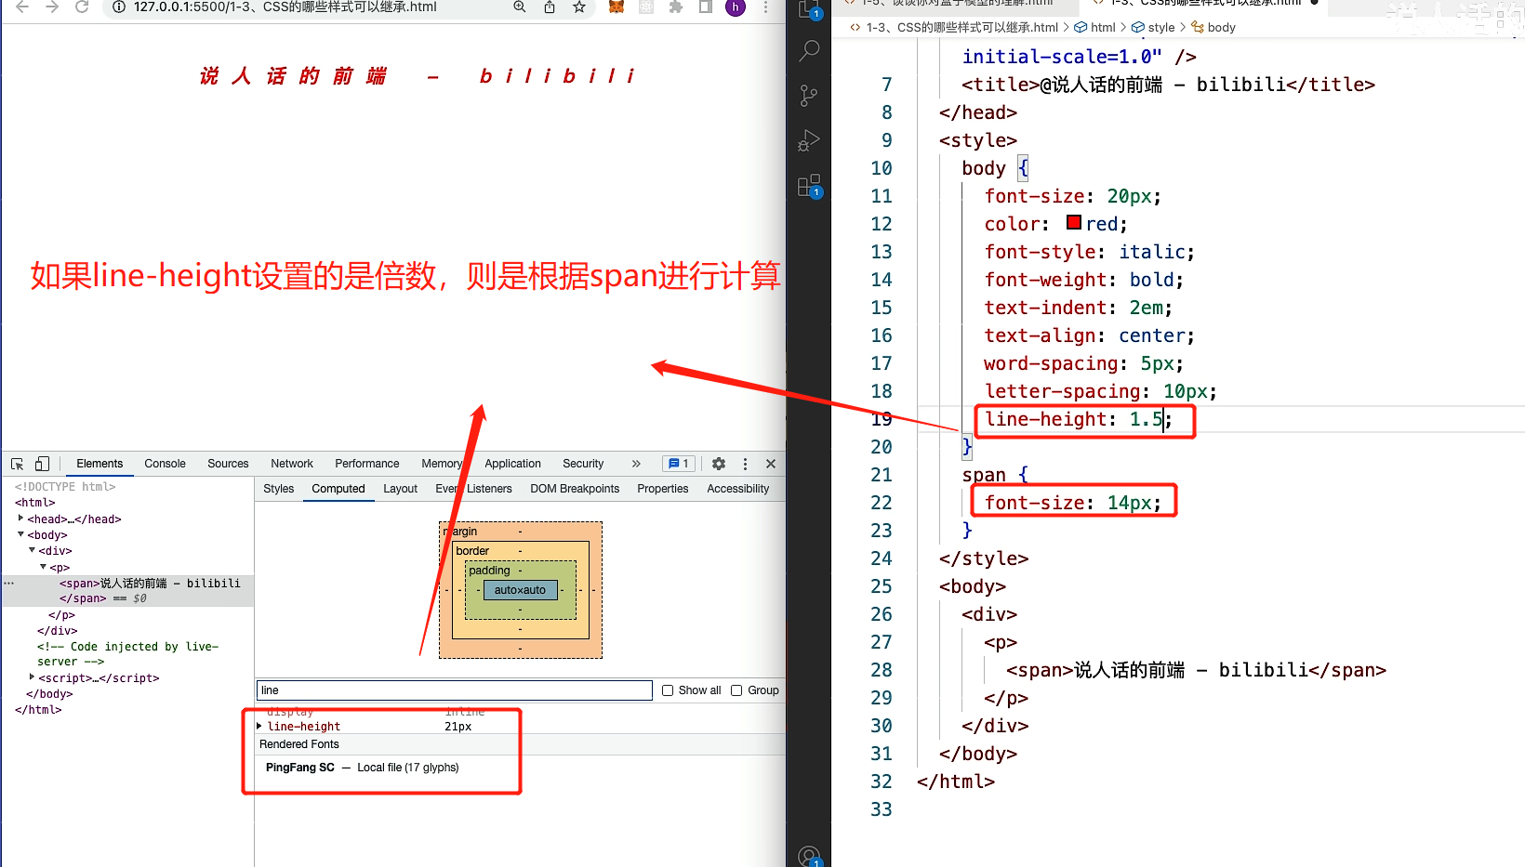Open VS Code Run and Debug view
The width and height of the screenshot is (1525, 867).
click(809, 140)
